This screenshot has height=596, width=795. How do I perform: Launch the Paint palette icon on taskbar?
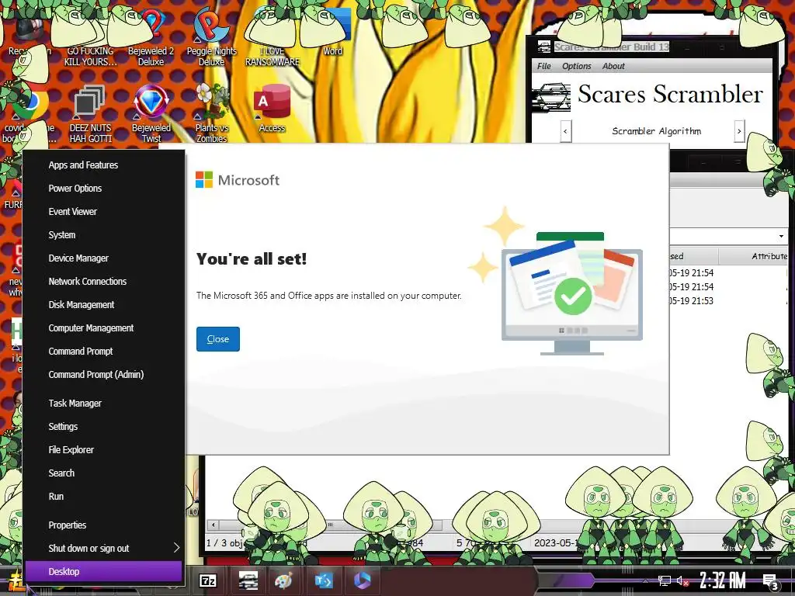tap(284, 580)
